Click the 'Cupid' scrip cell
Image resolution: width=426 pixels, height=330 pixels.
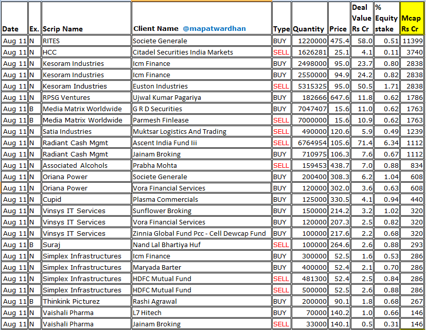tap(86, 200)
